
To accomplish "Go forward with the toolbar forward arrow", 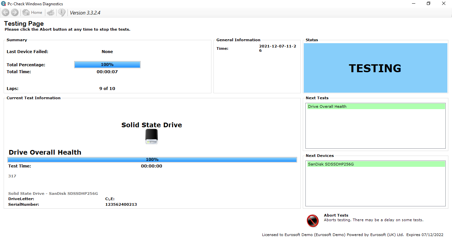I will [x=15, y=13].
